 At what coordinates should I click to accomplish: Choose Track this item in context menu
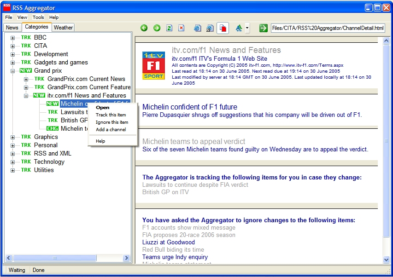[112, 115]
